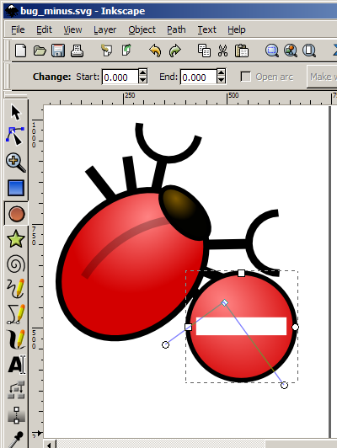Open the Edit menu
This screenshot has width=337, height=448.
click(44, 29)
